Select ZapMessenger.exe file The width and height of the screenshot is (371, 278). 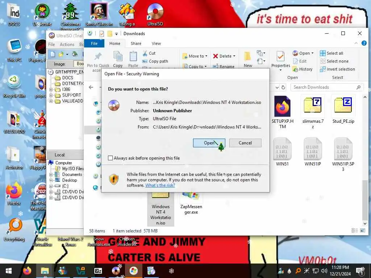[x=191, y=204]
